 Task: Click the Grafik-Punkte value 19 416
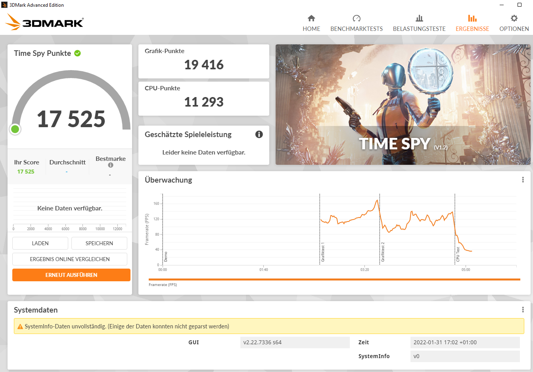[x=204, y=65]
